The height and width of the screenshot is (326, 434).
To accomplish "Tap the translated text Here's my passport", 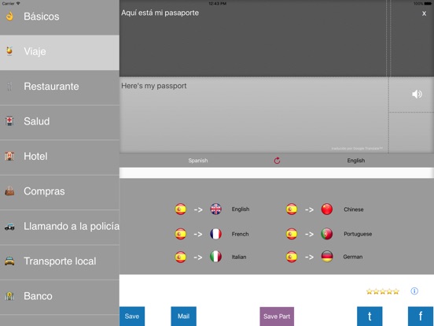I will 154,86.
